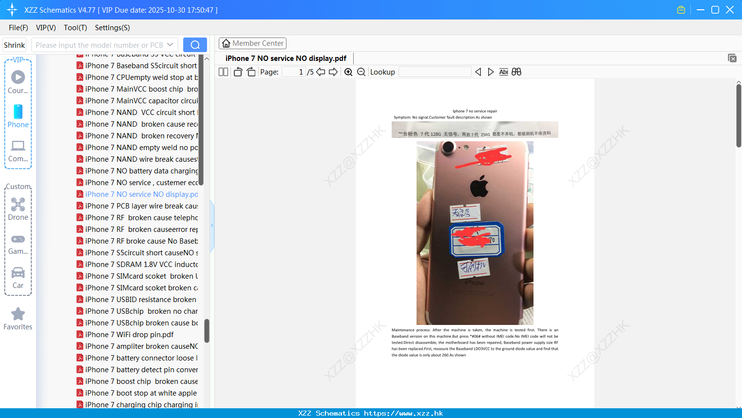742x418 pixels.
Task: Open iPhone 7 RF broke cause No Baseband file
Action: coord(137,241)
